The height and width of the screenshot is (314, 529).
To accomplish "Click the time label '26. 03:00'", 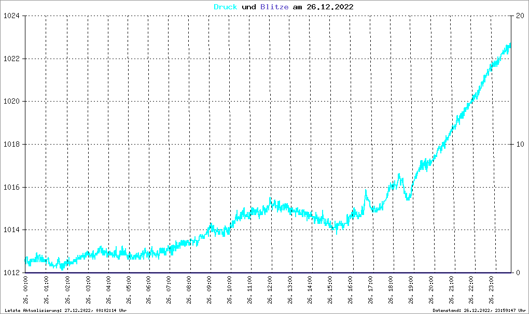I will 88,290.
